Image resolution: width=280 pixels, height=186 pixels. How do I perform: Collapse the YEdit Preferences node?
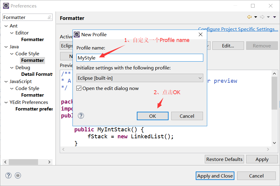tap(6, 102)
